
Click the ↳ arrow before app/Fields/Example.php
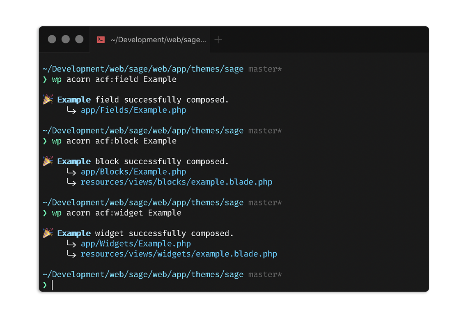[71, 110]
